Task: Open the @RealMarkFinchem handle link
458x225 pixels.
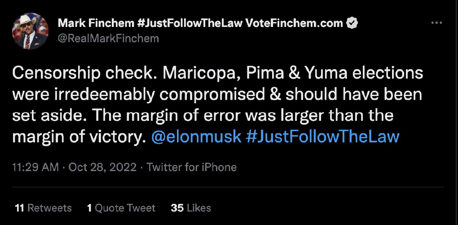Action: pyautogui.click(x=108, y=39)
